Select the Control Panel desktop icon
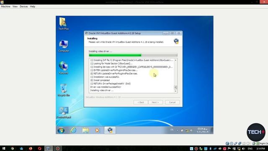268x151 pixels. [x=63, y=112]
